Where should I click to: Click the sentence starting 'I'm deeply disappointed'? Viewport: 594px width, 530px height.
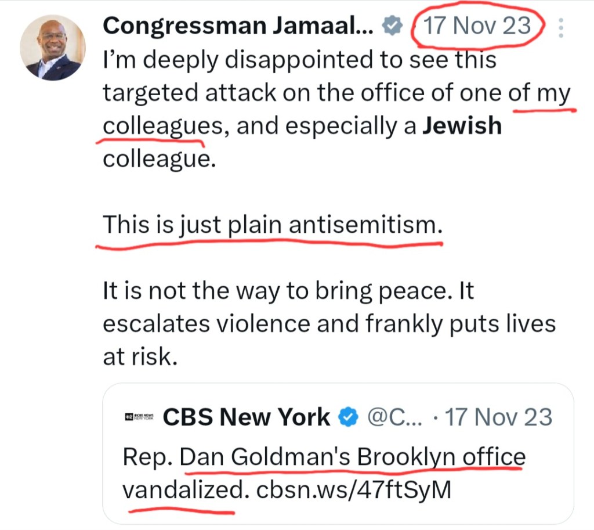pyautogui.click(x=299, y=59)
